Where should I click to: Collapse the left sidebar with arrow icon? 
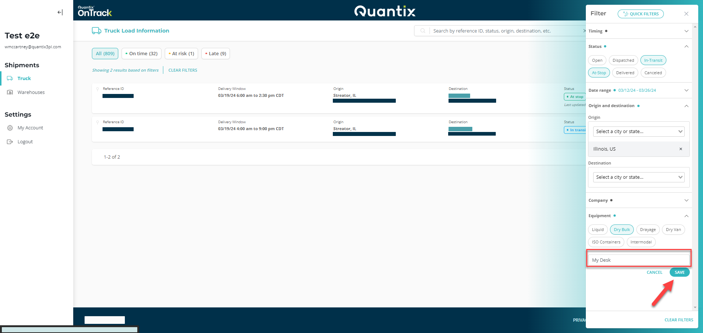tap(60, 12)
